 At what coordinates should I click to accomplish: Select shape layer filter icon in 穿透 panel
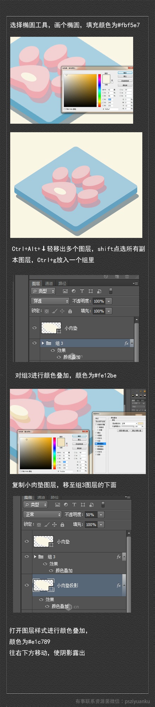[91, 291]
